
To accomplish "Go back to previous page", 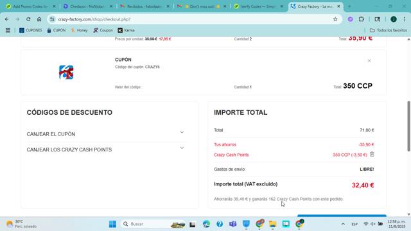I will click(x=7, y=19).
